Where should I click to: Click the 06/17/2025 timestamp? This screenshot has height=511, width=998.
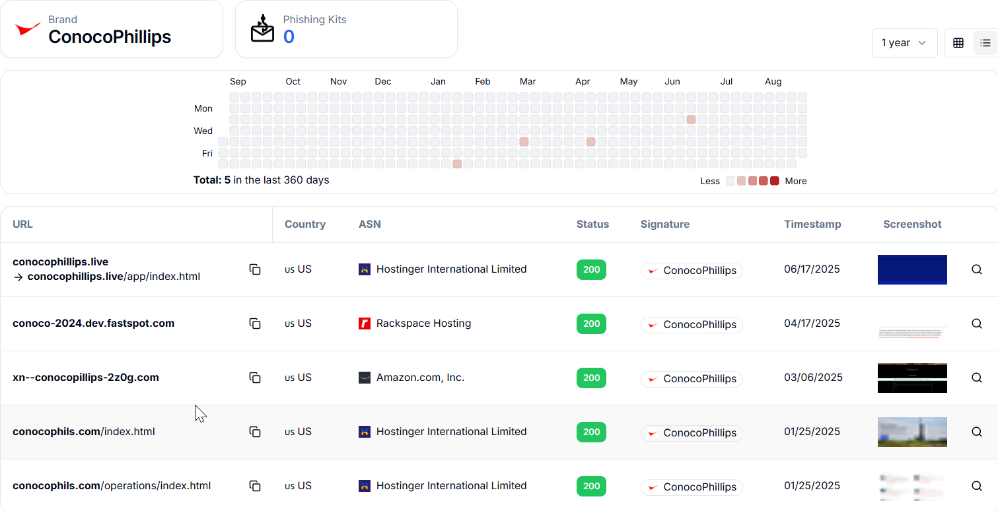pyautogui.click(x=812, y=269)
